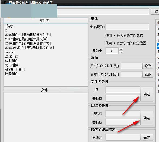Select the 1转移 folder

(x=9, y=26)
